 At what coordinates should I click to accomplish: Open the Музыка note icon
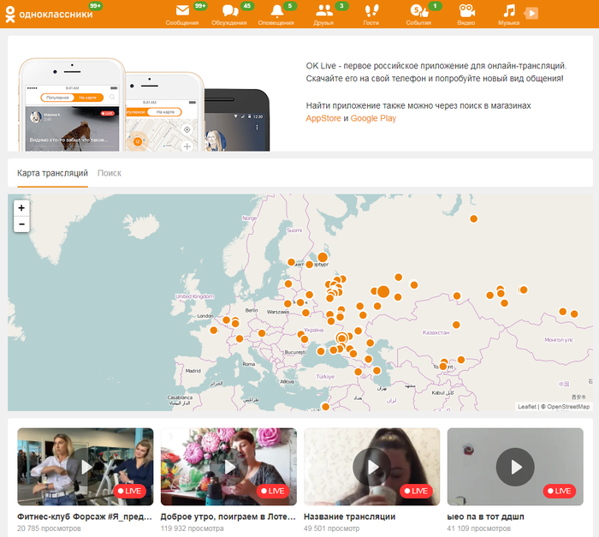point(509,11)
